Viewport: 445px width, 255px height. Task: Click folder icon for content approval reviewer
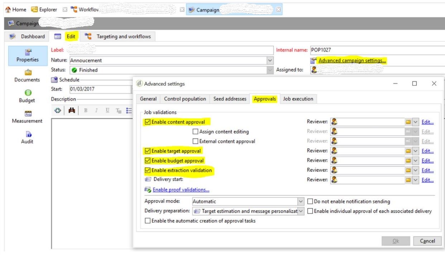pyautogui.click(x=408, y=122)
